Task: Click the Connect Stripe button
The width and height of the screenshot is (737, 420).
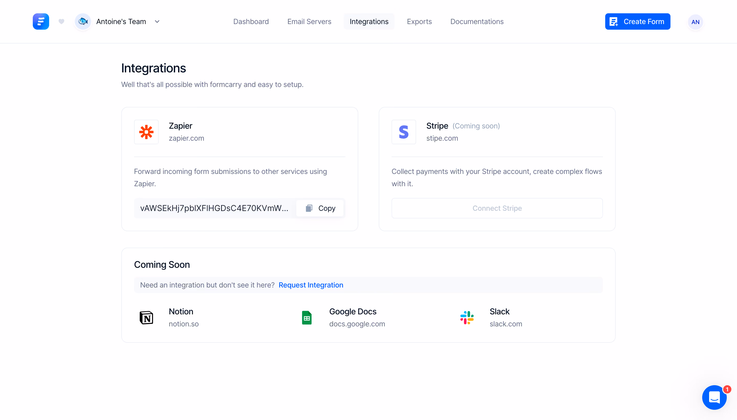Action: (x=497, y=208)
